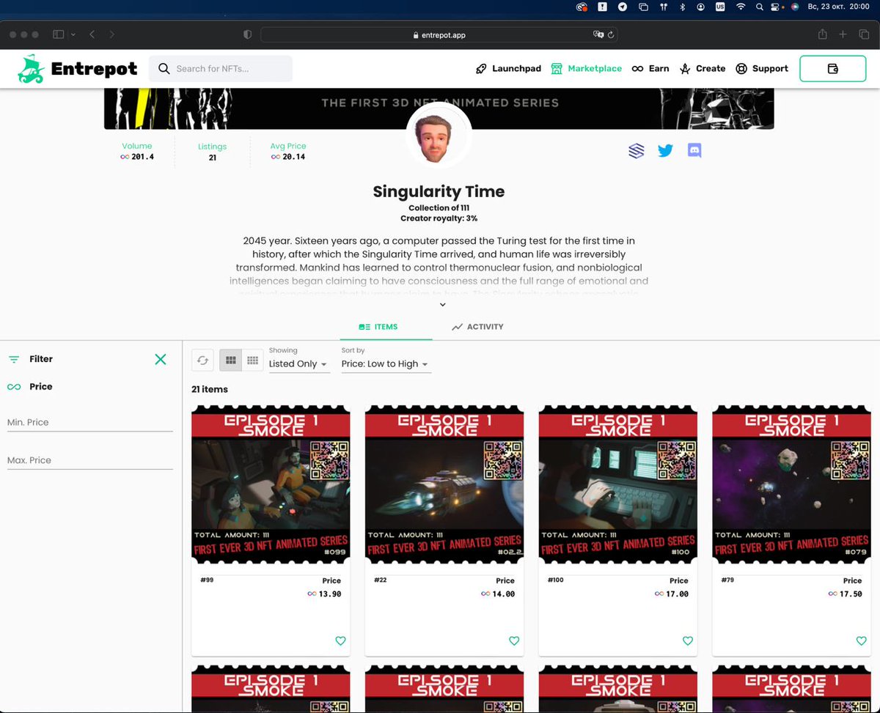Click the 14.00 price on #22
The image size is (880, 713).
click(498, 594)
